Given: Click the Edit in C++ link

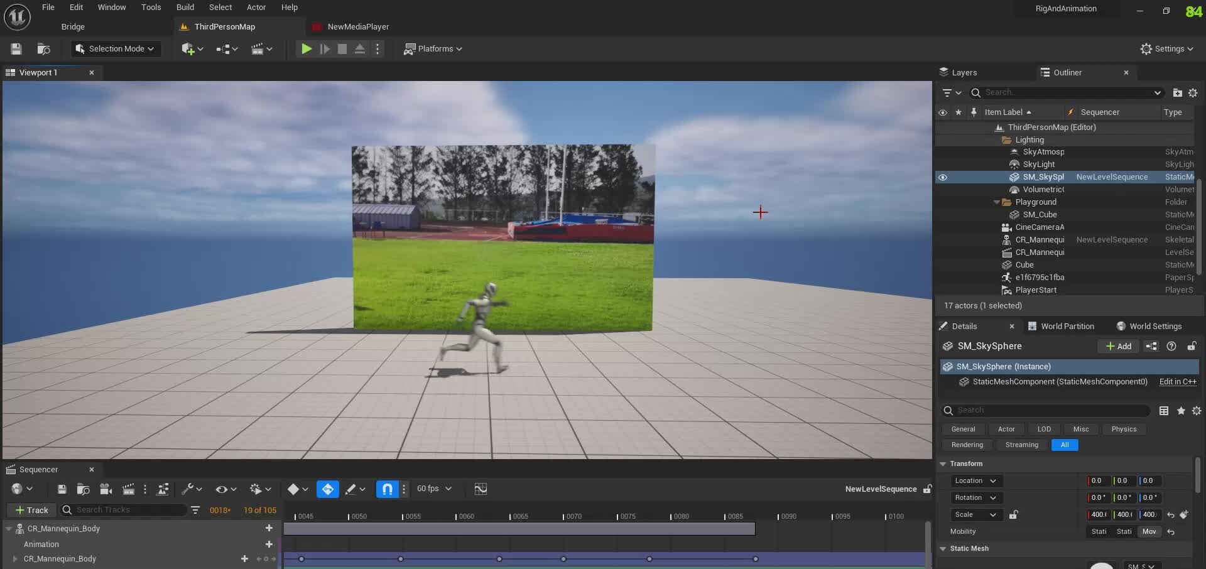Looking at the screenshot, I should (1178, 382).
